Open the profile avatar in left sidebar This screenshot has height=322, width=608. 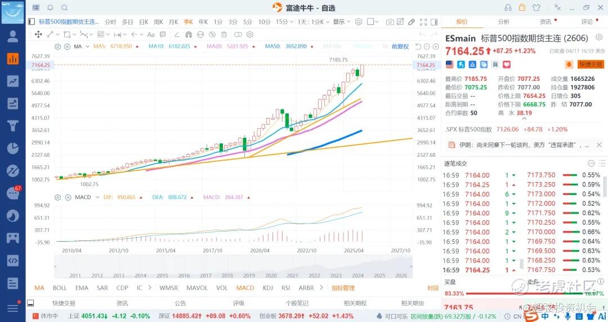coord(13,36)
